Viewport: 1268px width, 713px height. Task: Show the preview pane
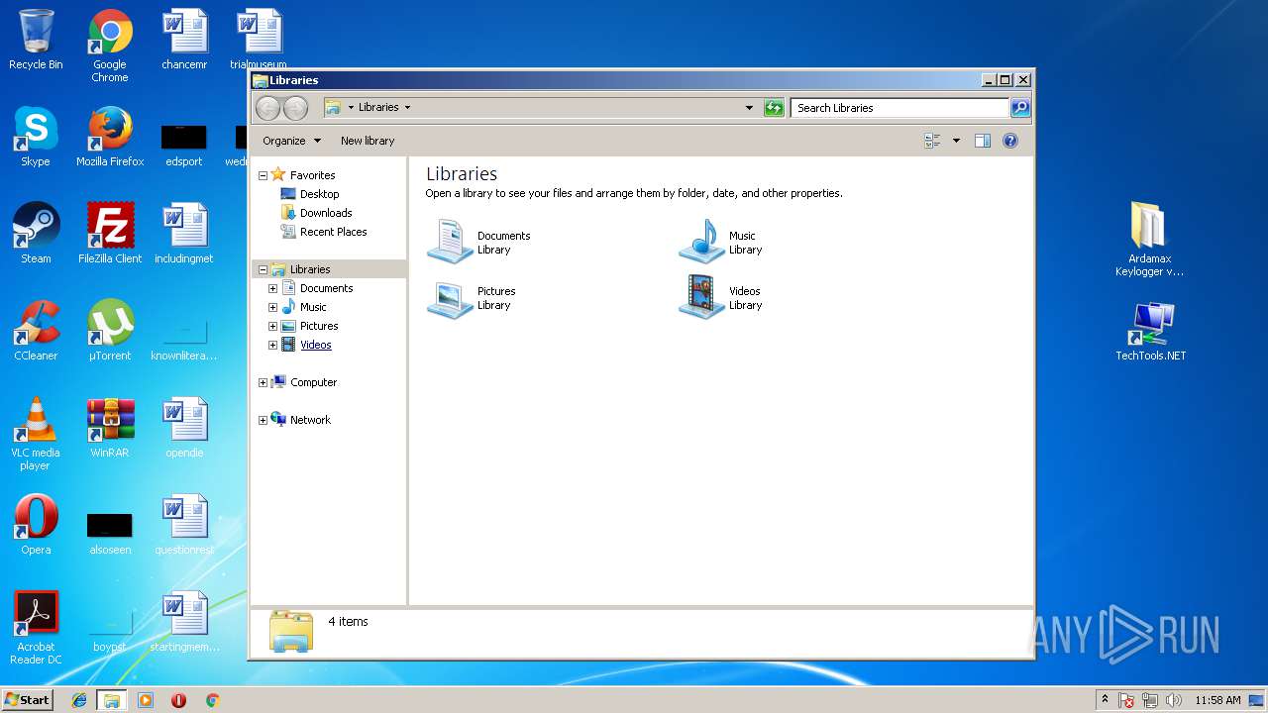tap(983, 141)
